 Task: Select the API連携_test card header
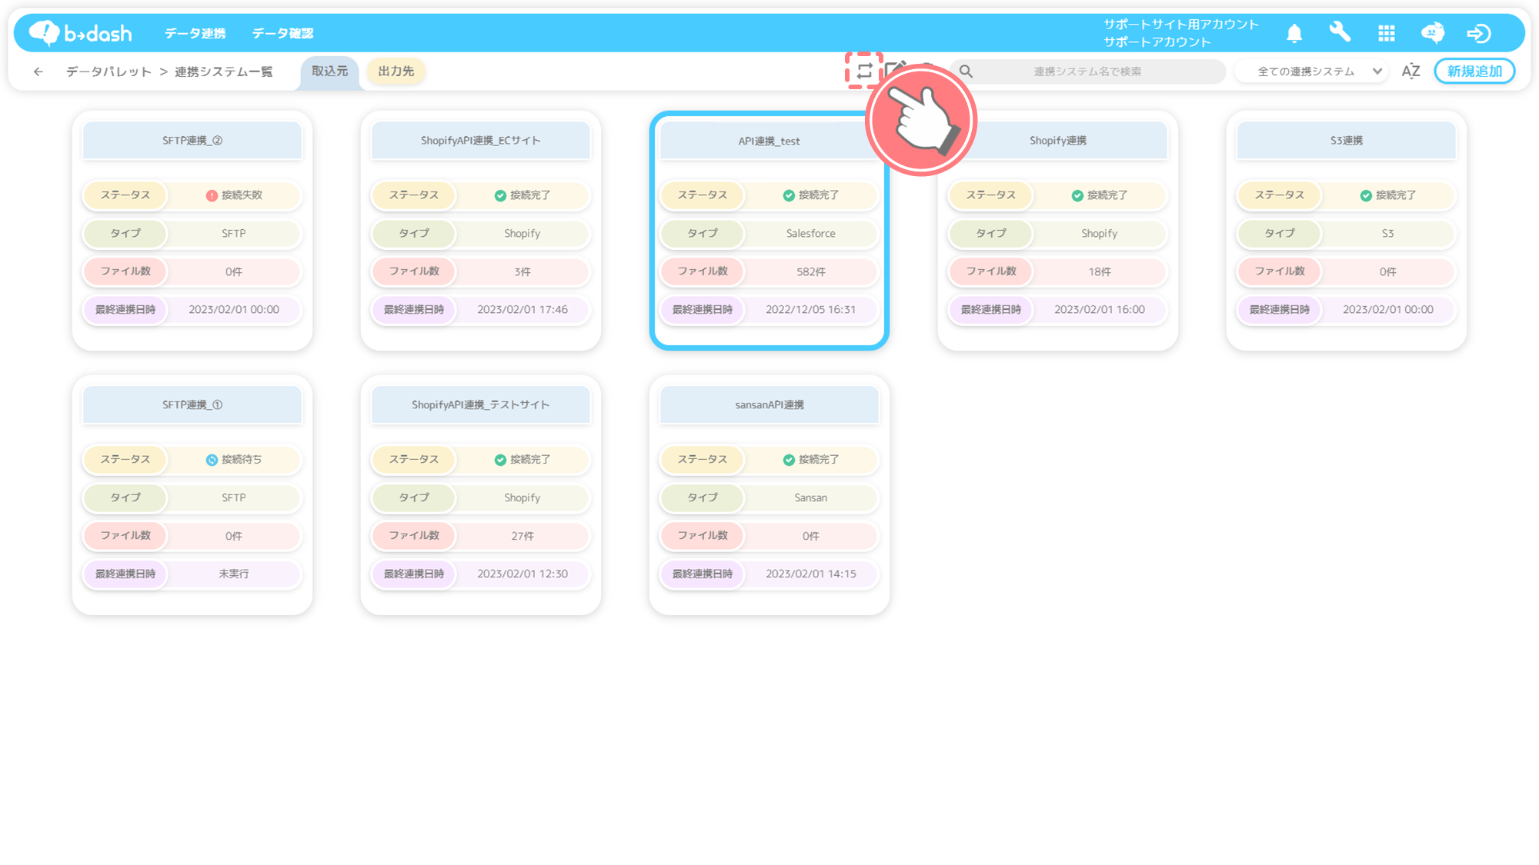[x=769, y=141]
